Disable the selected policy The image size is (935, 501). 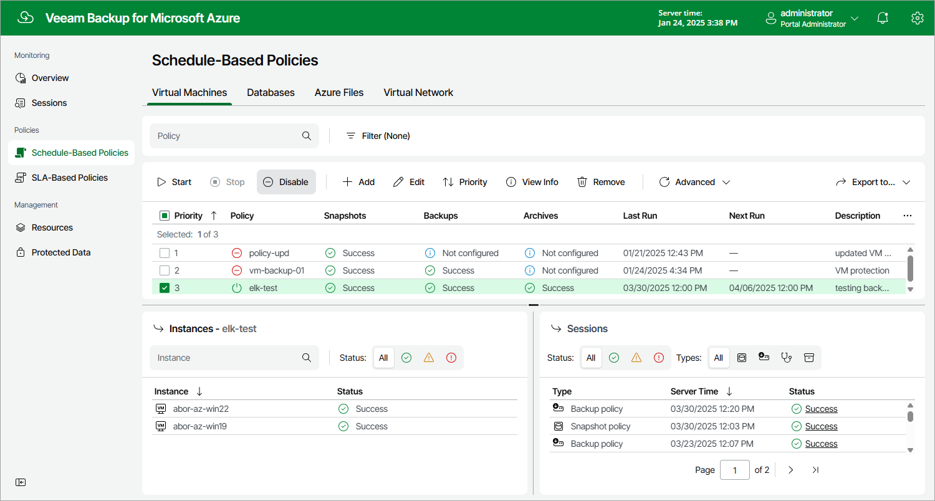(x=286, y=182)
